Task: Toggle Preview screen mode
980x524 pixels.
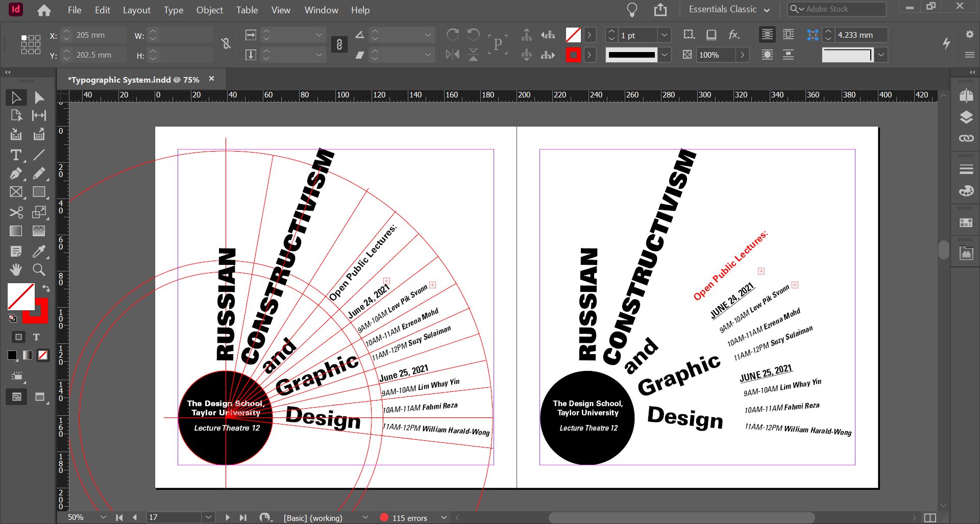Action: pyautogui.click(x=39, y=397)
